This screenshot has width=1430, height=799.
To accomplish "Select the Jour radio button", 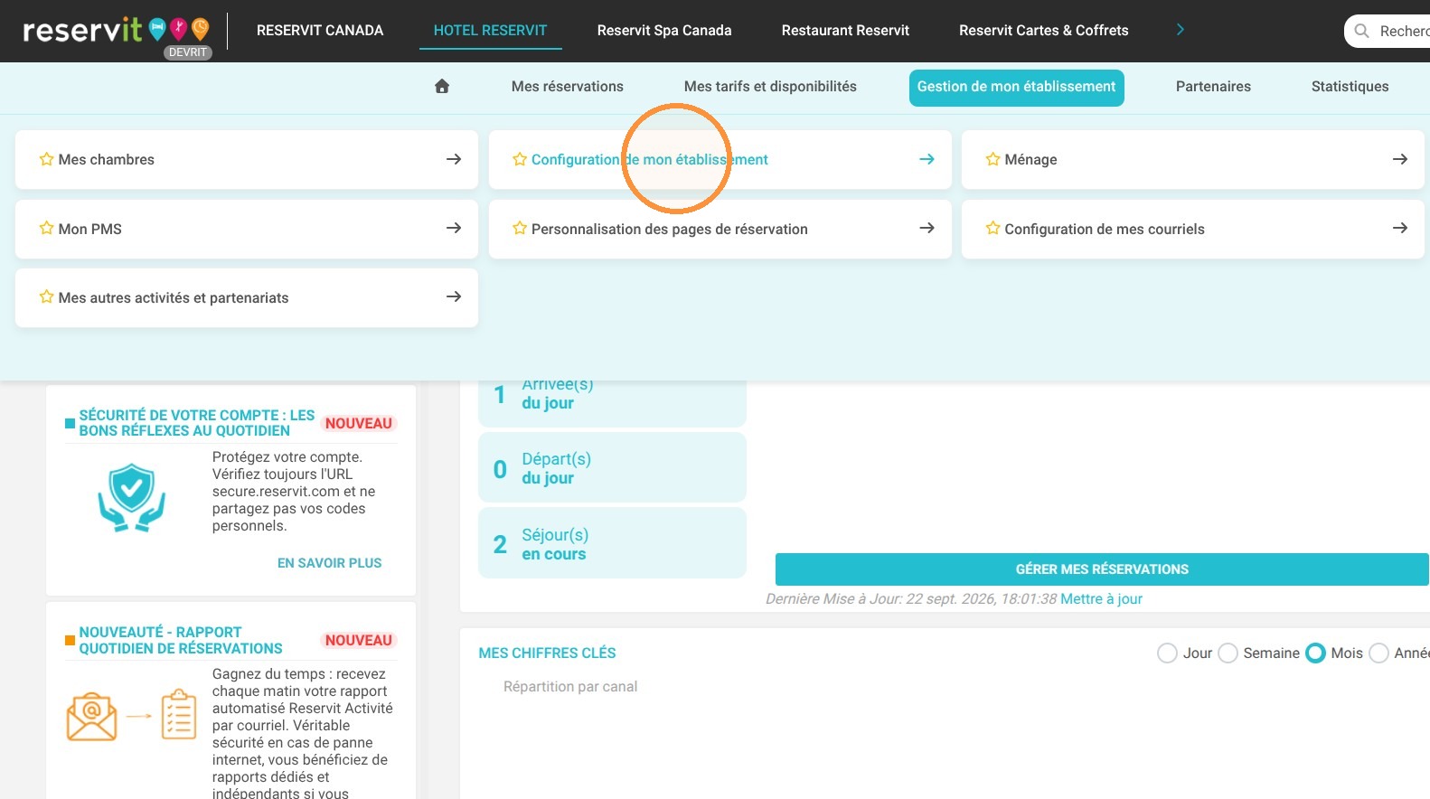I will (1167, 653).
